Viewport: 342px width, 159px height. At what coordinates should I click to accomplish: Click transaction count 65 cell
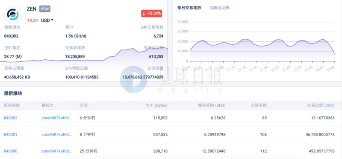pos(264,118)
